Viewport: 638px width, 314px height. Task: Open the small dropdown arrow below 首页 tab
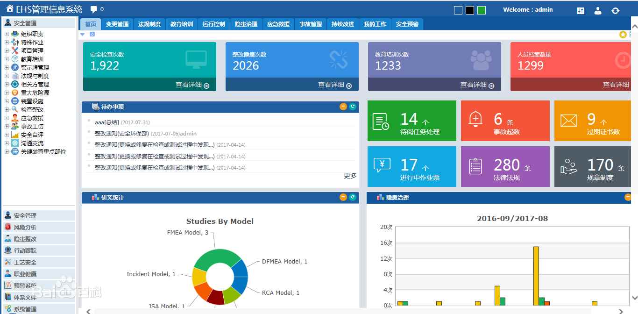tap(83, 34)
